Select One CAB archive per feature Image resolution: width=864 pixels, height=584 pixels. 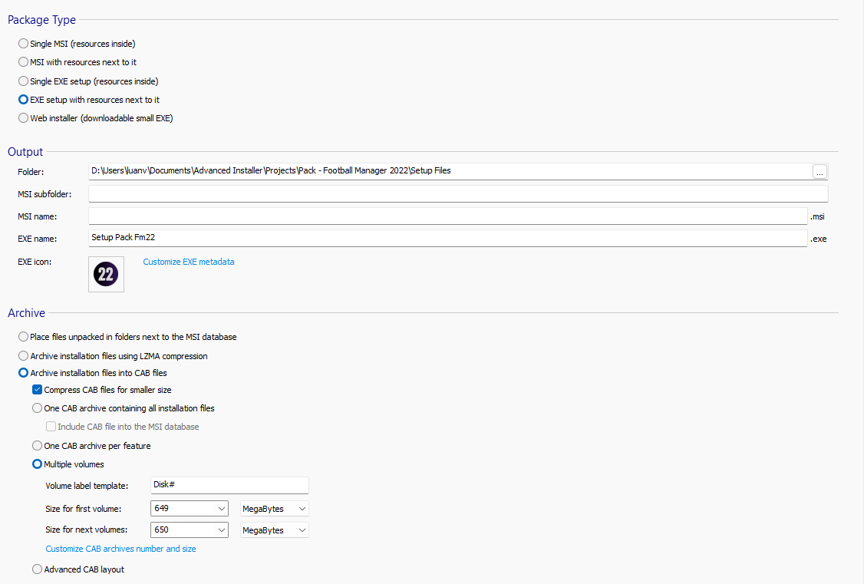(38, 446)
